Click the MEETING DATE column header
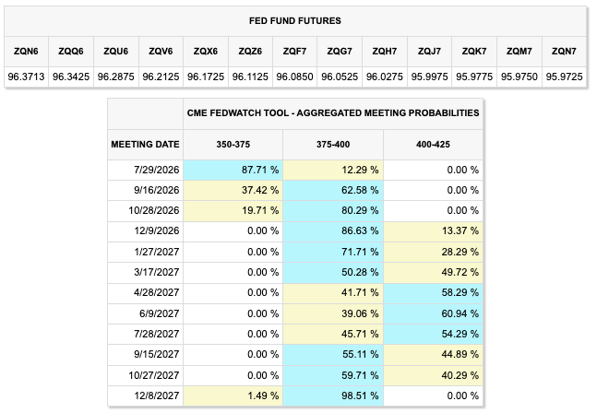This screenshot has height=413, width=597. tap(145, 145)
